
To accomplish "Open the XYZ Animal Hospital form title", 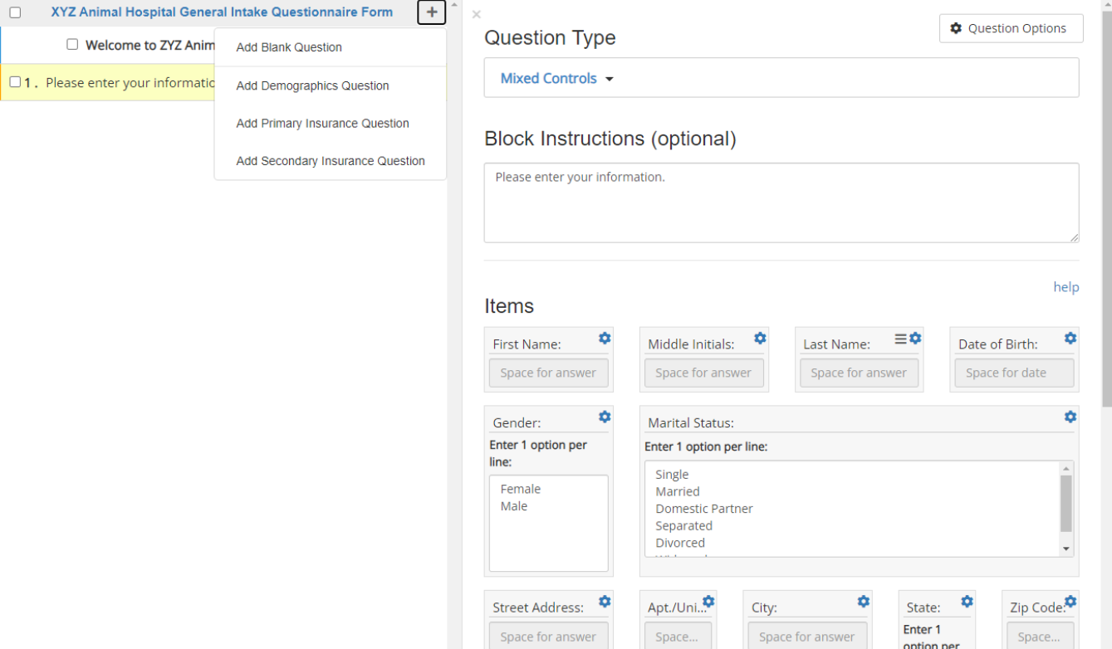I will pos(222,12).
